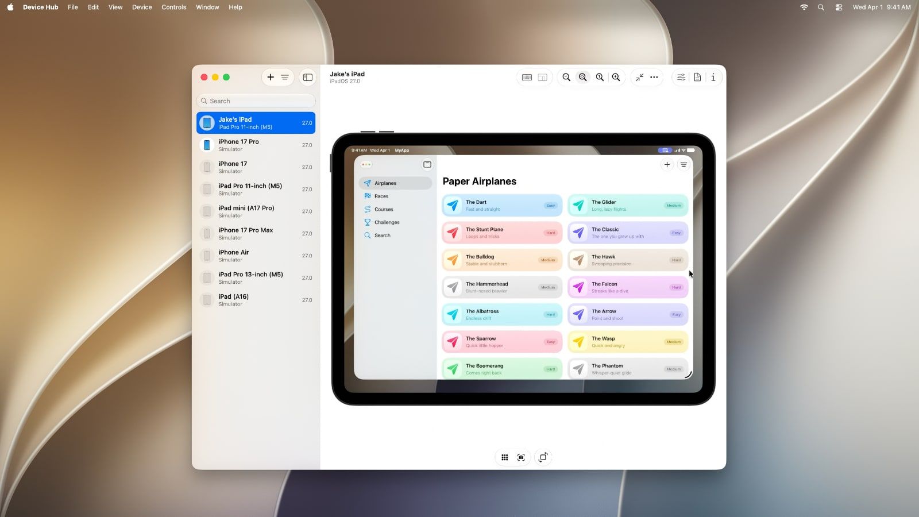
Task: Click the dimmed layout icon beside the keyboard
Action: [542, 77]
